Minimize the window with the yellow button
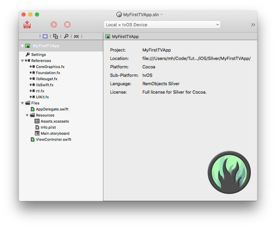 (30, 15)
